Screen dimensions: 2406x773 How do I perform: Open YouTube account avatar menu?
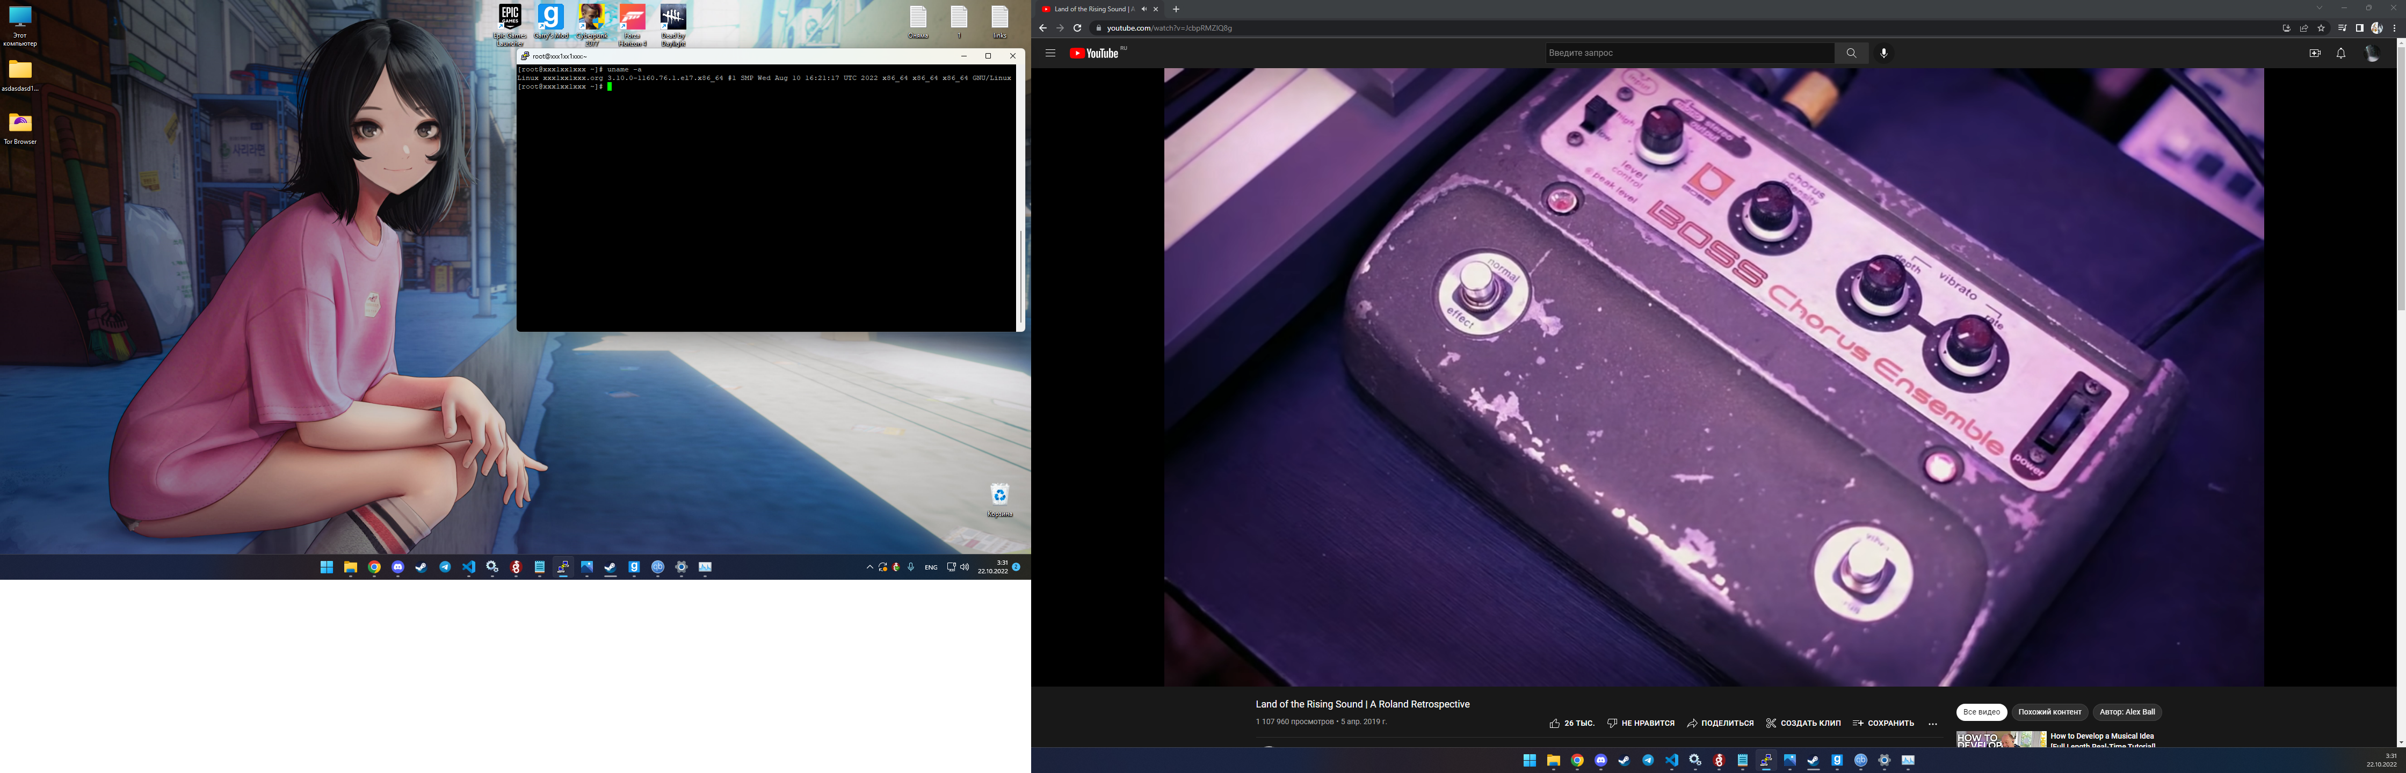[x=2372, y=53]
